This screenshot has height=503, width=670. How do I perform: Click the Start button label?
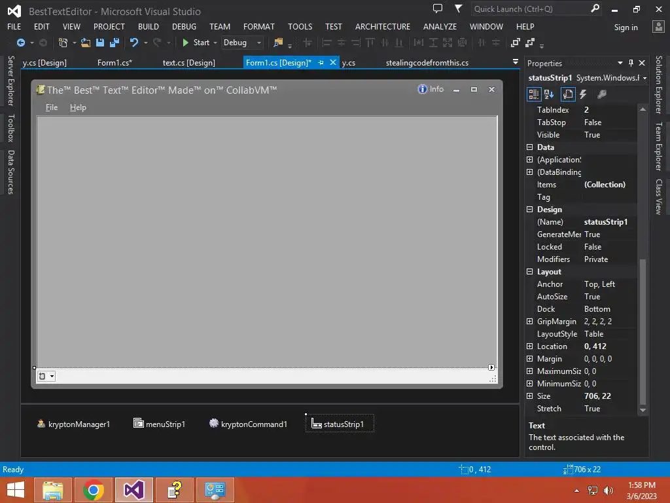pyautogui.click(x=202, y=43)
